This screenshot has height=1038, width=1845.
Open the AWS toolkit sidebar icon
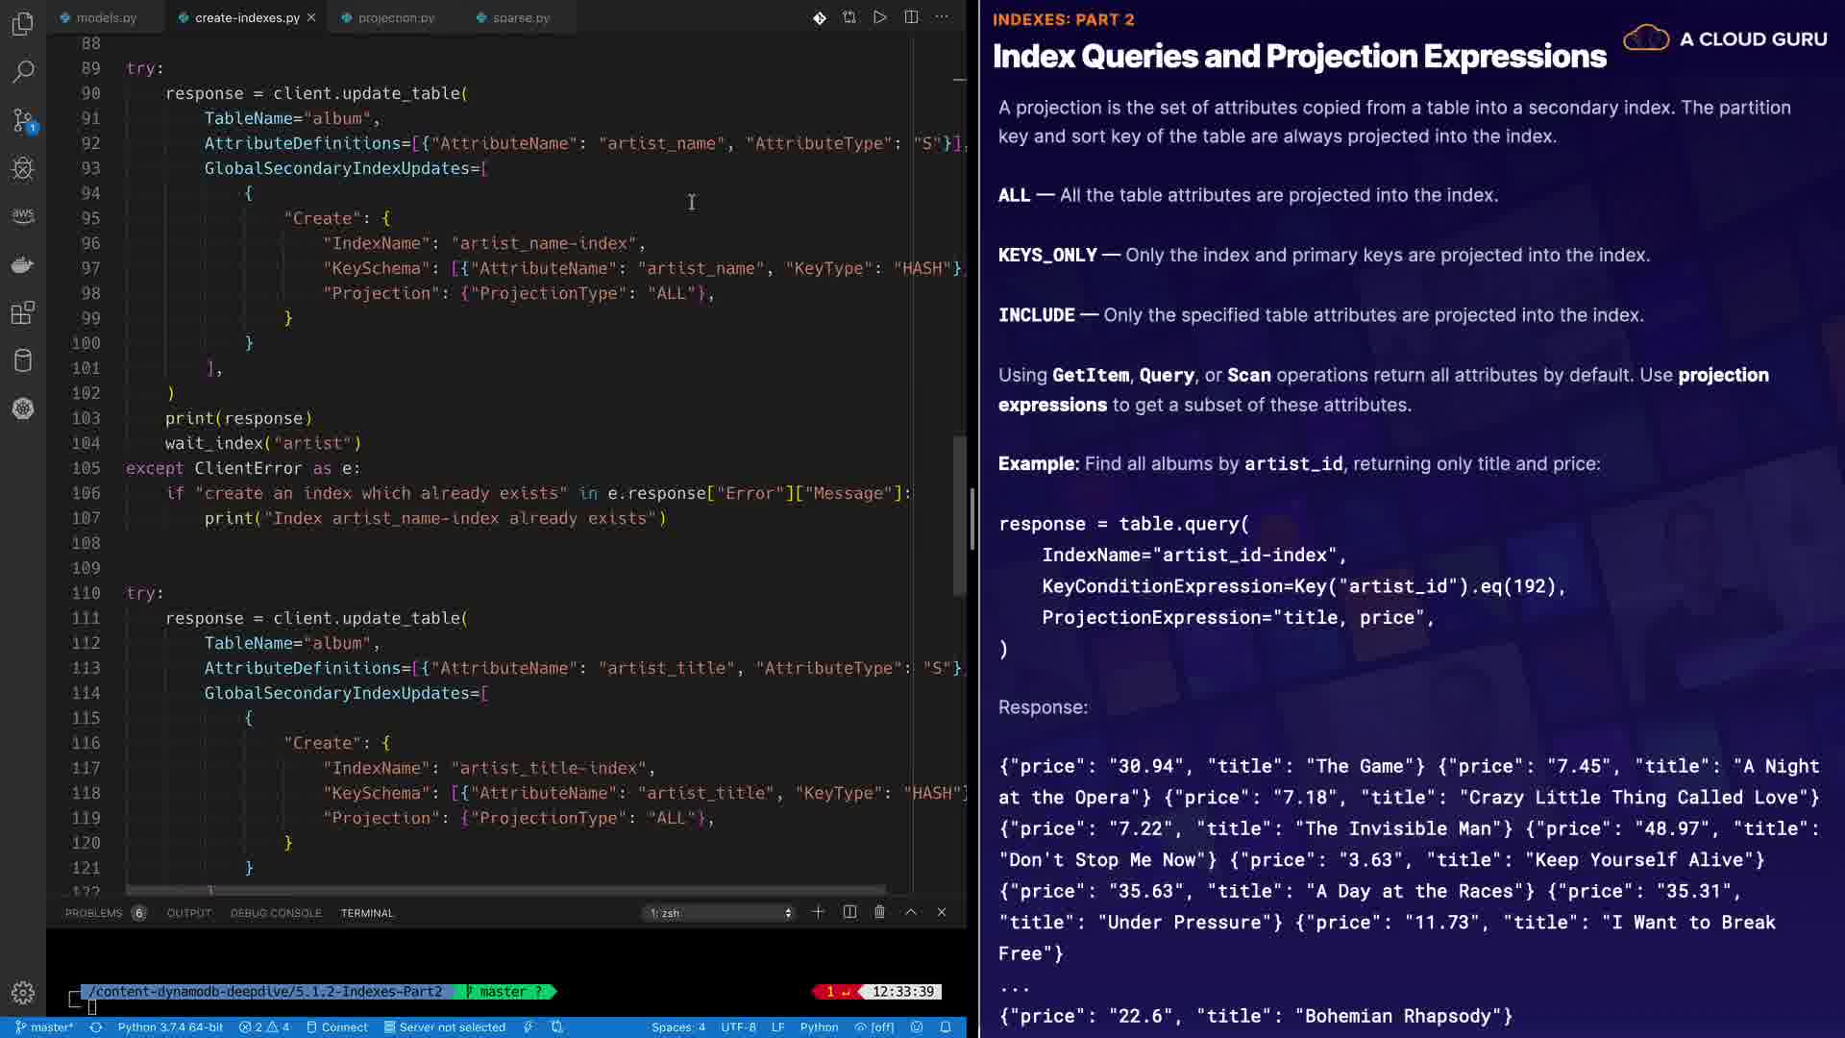click(23, 215)
